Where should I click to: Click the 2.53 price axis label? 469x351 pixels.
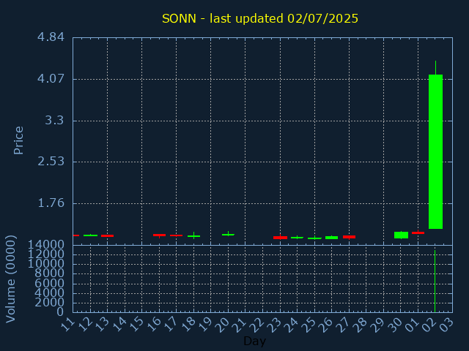pyautogui.click(x=51, y=162)
